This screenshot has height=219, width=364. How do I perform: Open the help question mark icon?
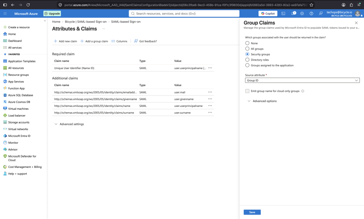(311, 14)
